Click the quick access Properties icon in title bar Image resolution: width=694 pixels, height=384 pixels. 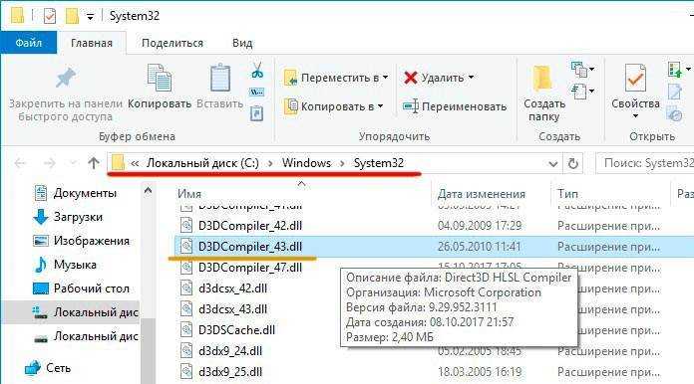(x=50, y=16)
